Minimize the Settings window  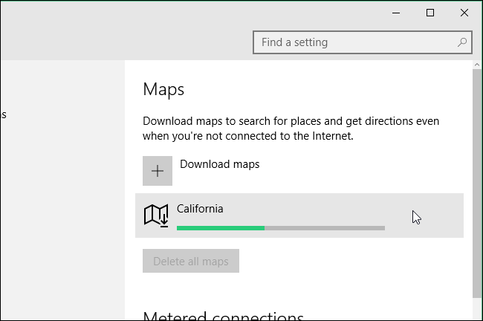click(x=396, y=13)
